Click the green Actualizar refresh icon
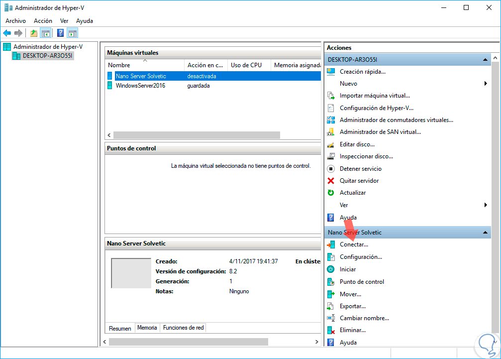Image resolution: width=501 pixels, height=359 pixels. click(x=331, y=193)
